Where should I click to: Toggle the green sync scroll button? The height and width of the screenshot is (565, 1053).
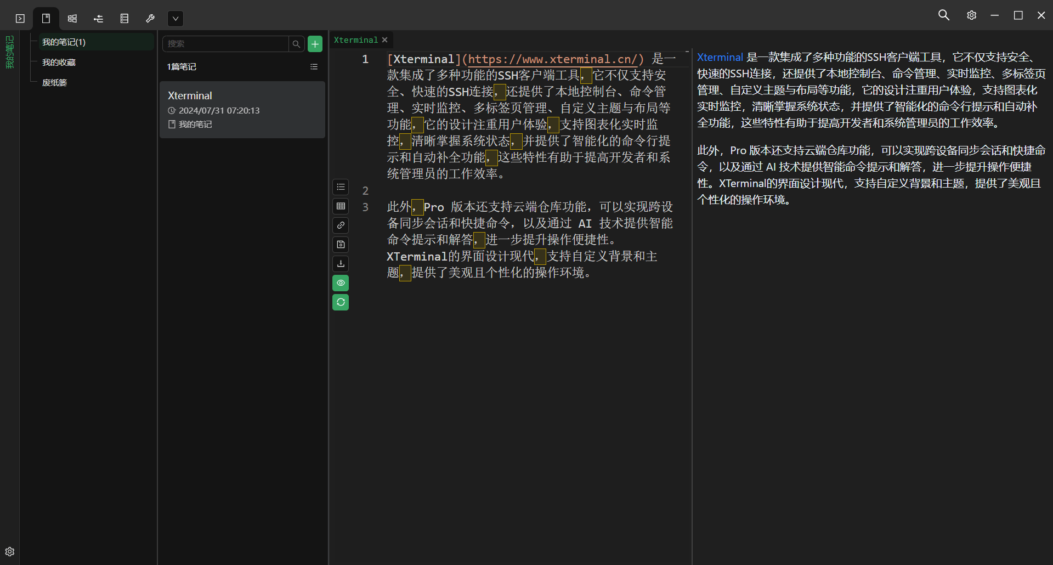[341, 302]
